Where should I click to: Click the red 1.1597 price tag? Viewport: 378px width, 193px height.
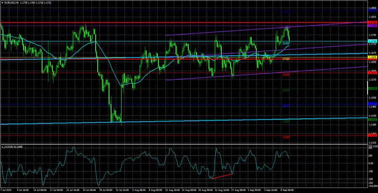[372, 73]
